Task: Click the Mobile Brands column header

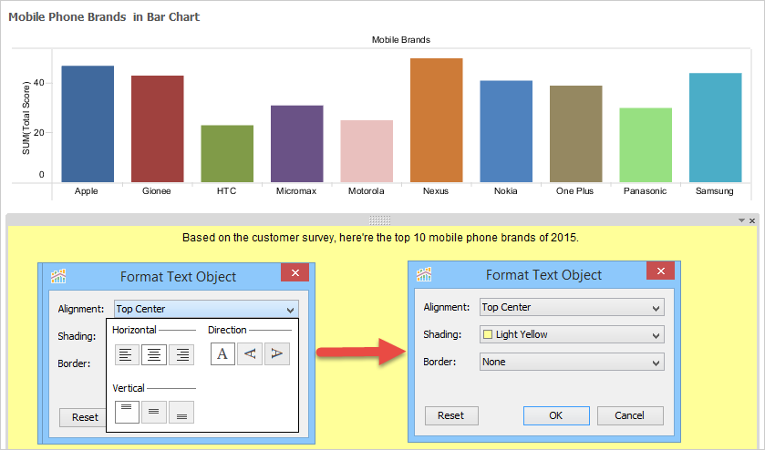Action: 401,40
